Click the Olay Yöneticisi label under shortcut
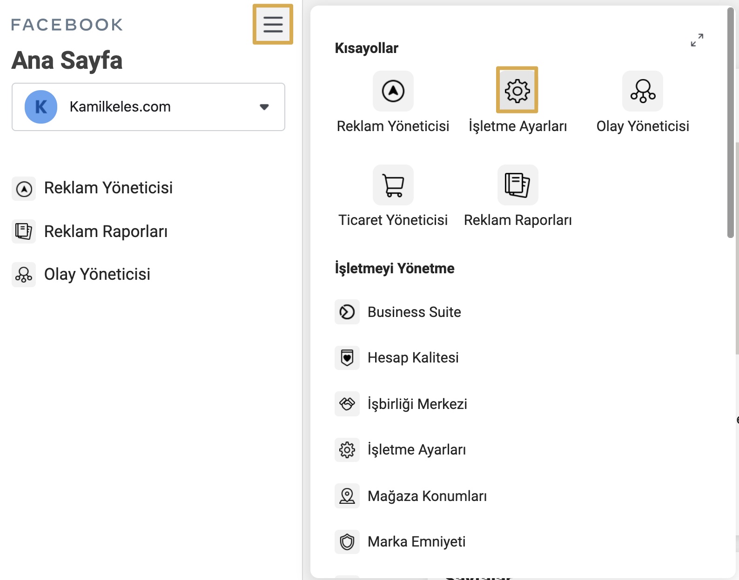The width and height of the screenshot is (739, 580). pos(643,126)
